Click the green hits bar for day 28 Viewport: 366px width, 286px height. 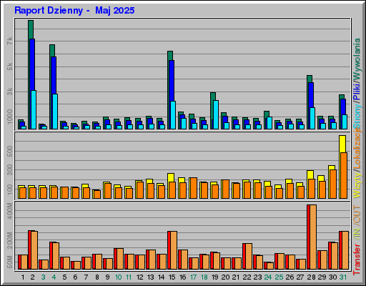coord(310,79)
